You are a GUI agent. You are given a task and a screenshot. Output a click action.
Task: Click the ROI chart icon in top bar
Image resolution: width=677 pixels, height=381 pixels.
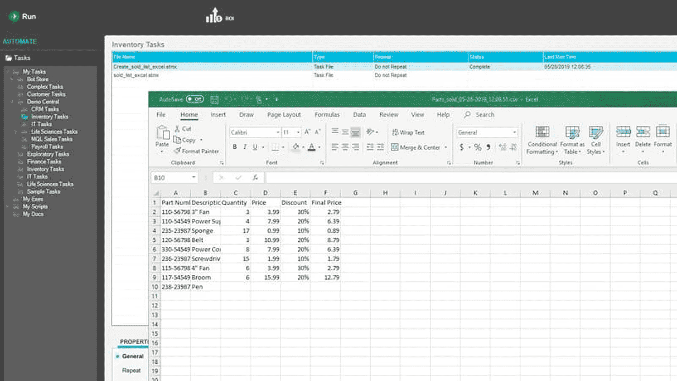(214, 16)
